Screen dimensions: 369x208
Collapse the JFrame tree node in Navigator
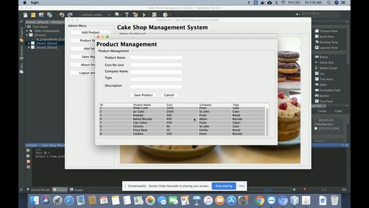pos(27,35)
